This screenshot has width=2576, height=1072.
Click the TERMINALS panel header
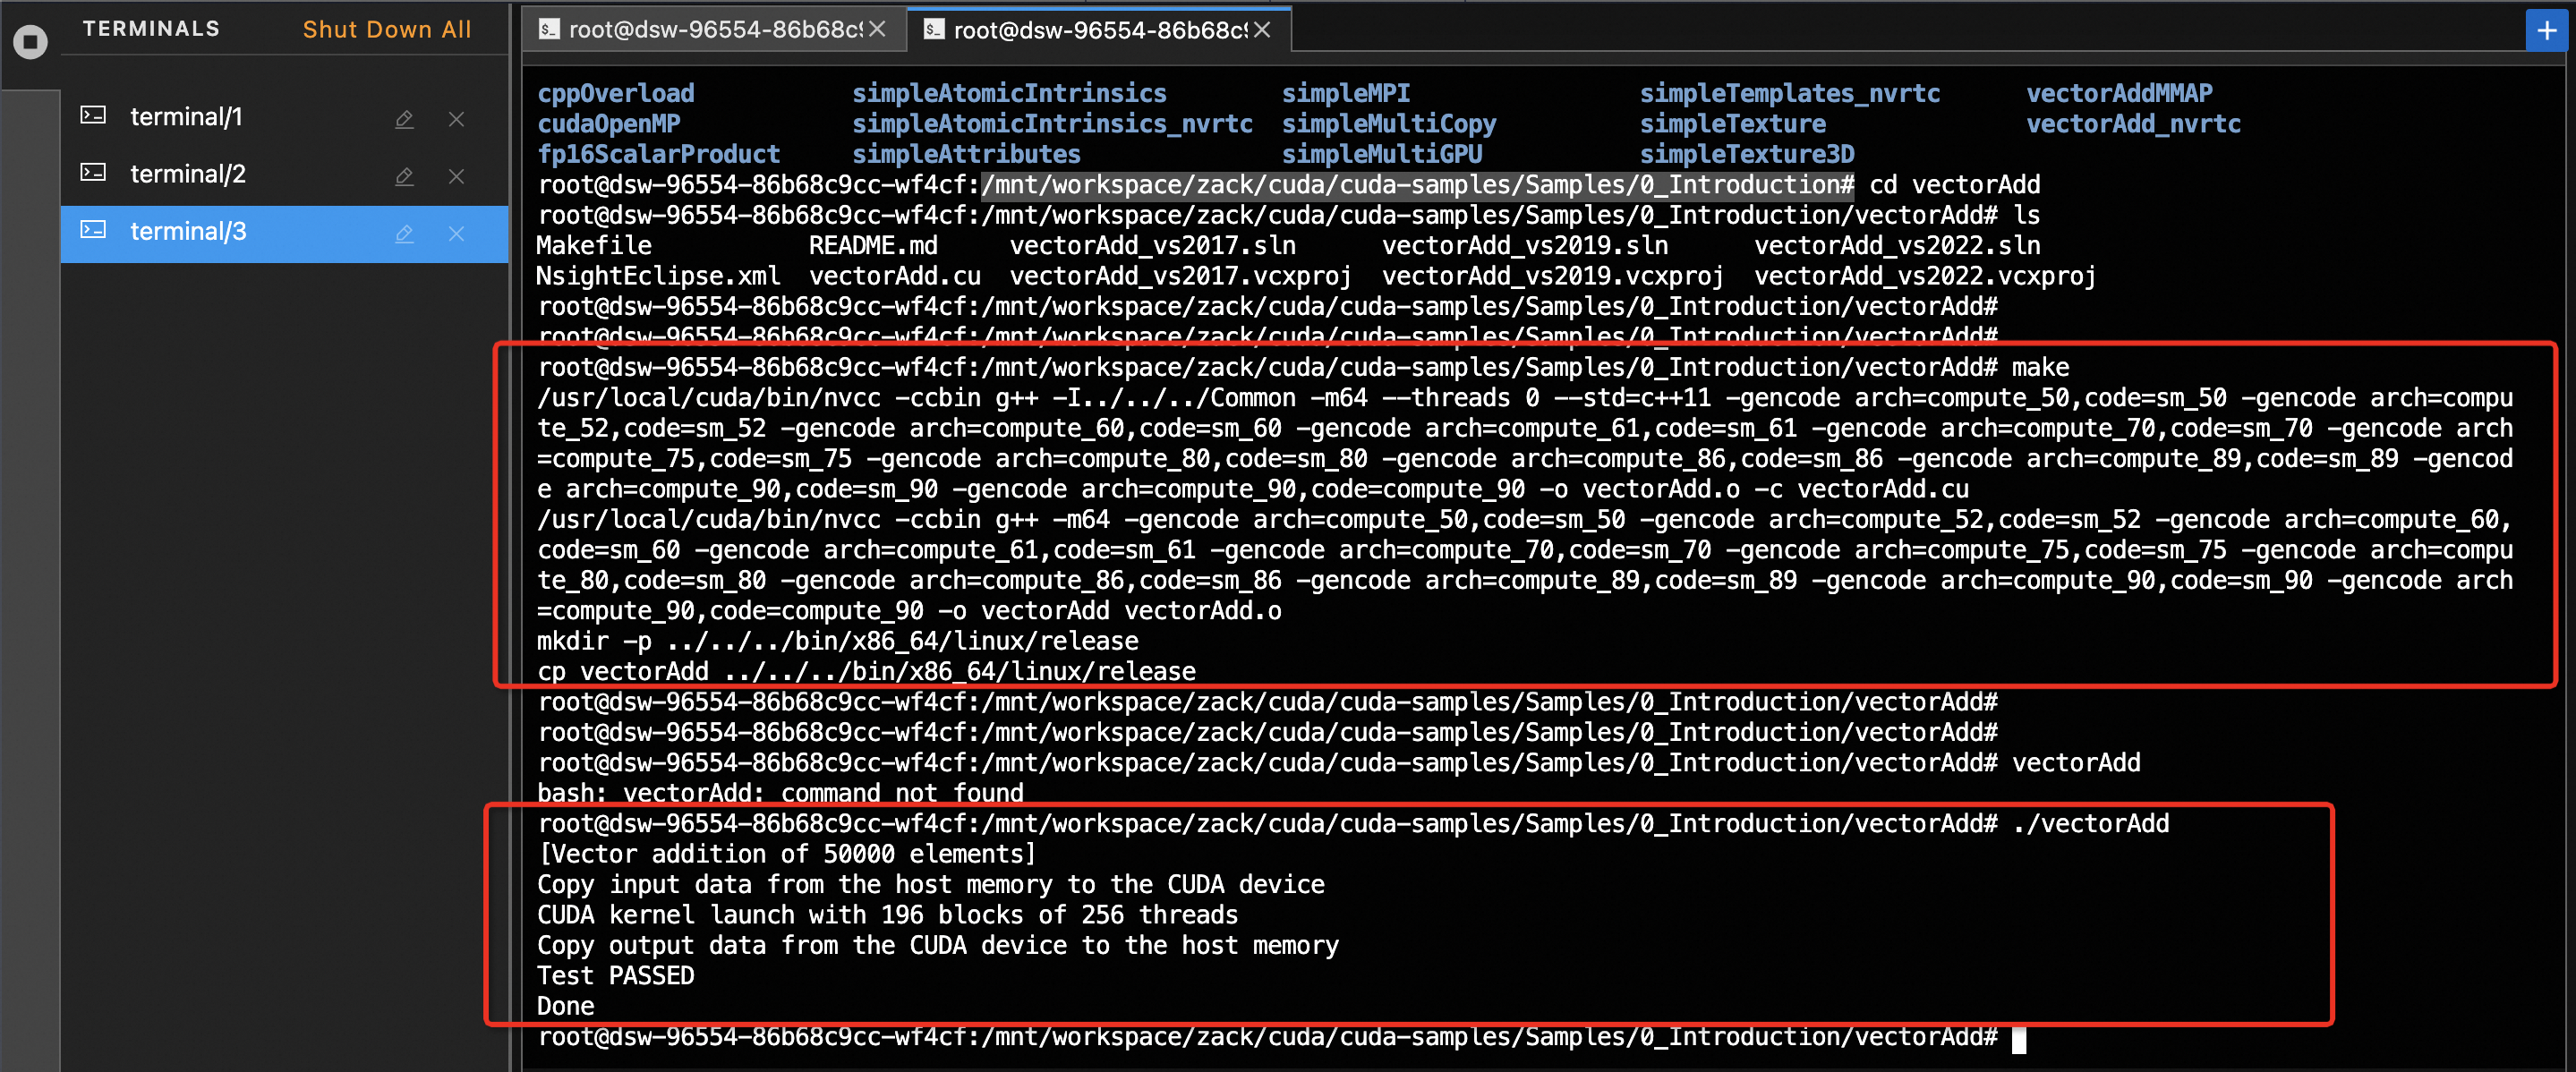[151, 29]
